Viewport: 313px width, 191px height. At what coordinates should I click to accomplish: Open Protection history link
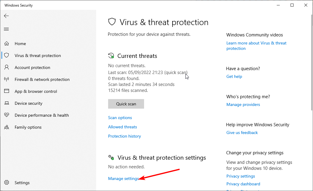(124, 136)
